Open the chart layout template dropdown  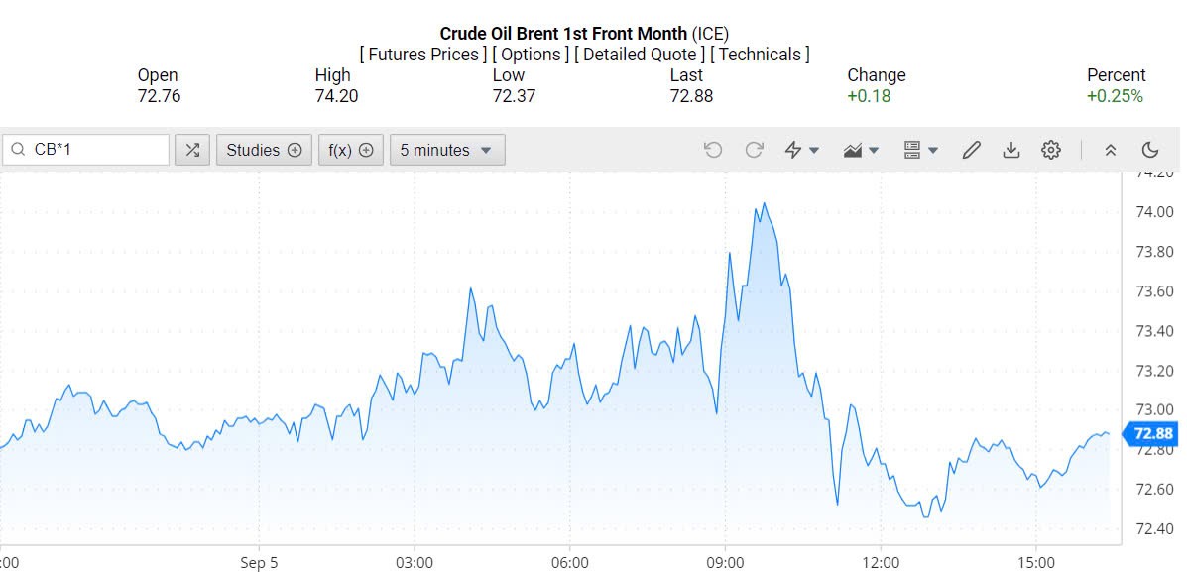(920, 150)
